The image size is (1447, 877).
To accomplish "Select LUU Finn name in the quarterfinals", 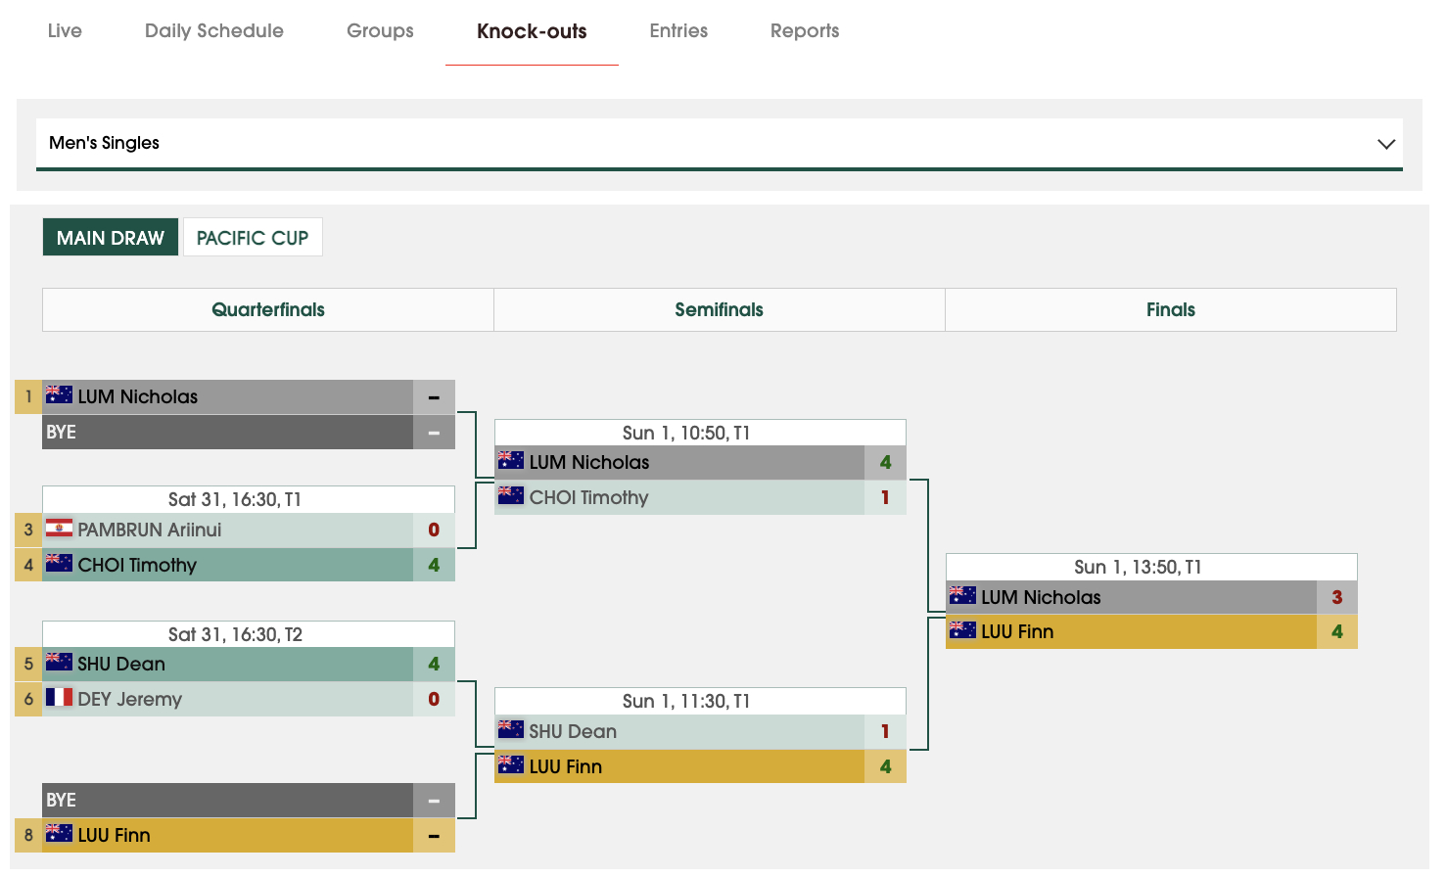I will (x=115, y=835).
